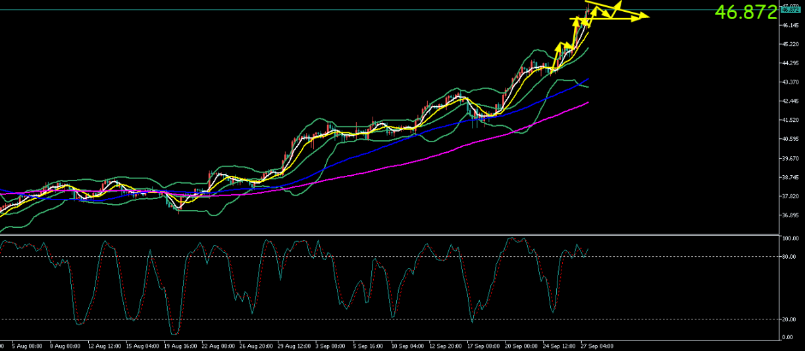Click the 43.370 price axis label

(791, 82)
